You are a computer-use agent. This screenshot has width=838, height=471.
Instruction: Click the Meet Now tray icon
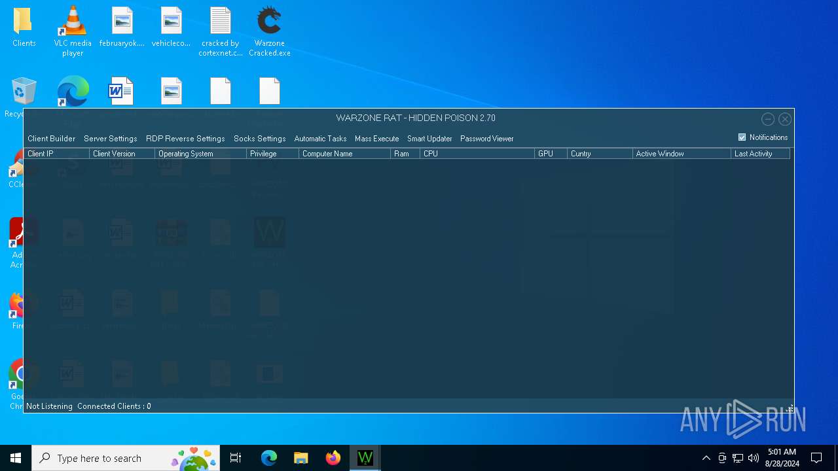tap(722, 458)
